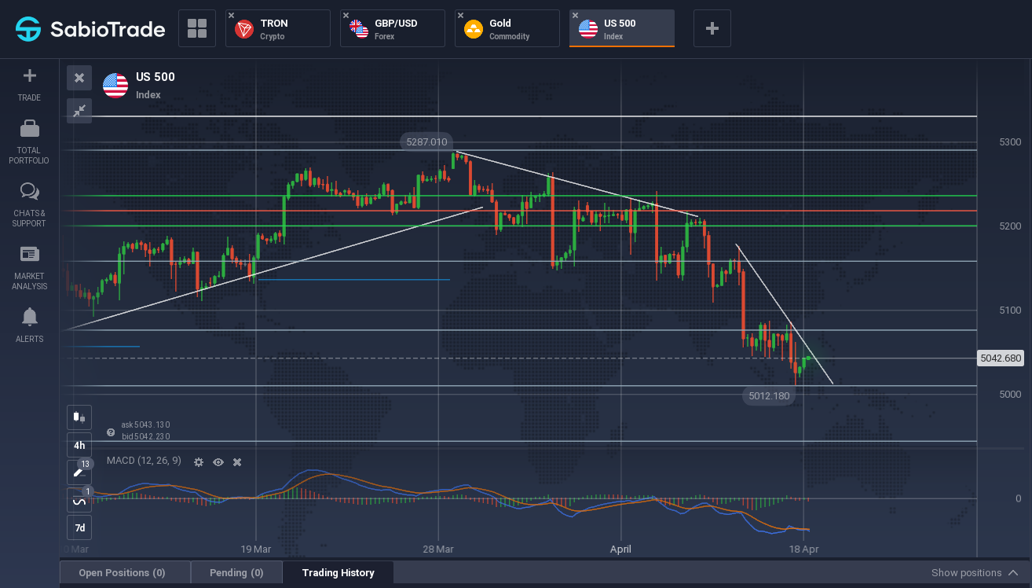Open Total Portfolio briefcase icon

[29, 128]
